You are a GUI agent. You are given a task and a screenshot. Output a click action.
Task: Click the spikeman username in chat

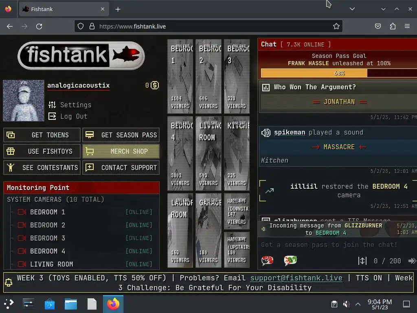pyautogui.click(x=290, y=132)
